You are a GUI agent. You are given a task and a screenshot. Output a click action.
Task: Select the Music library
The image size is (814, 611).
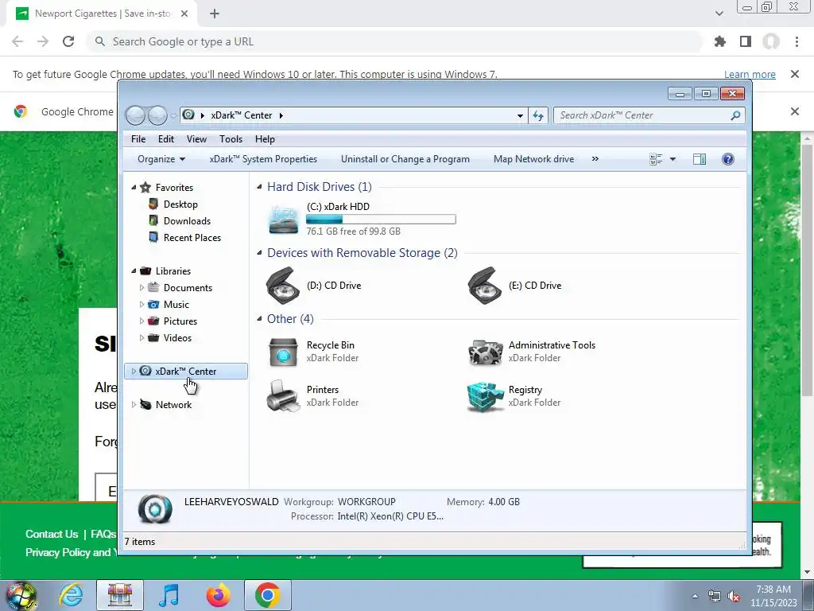coord(176,305)
